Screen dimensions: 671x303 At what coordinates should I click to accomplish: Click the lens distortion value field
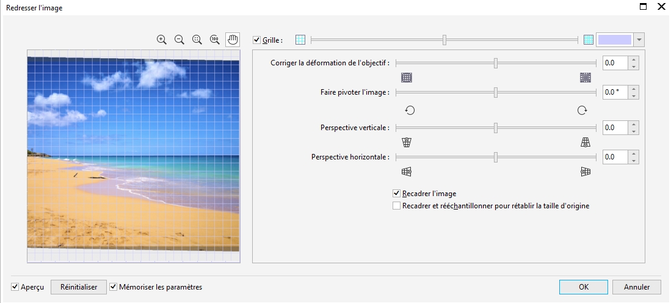coord(615,63)
